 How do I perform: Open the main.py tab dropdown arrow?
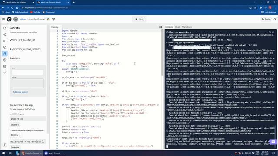[60, 27]
